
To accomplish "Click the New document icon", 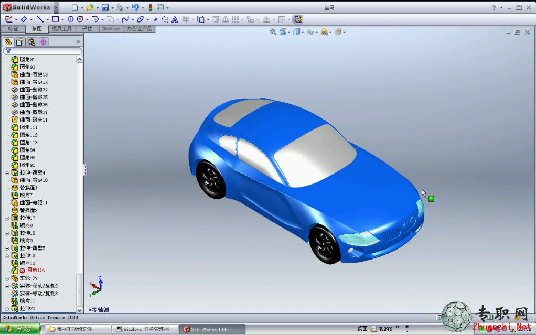I will coord(74,7).
